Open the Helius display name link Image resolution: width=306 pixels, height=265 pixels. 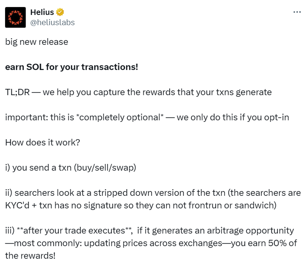point(42,12)
